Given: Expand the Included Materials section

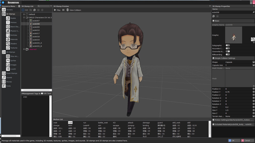Looking at the screenshot, I should (x=213, y=124).
